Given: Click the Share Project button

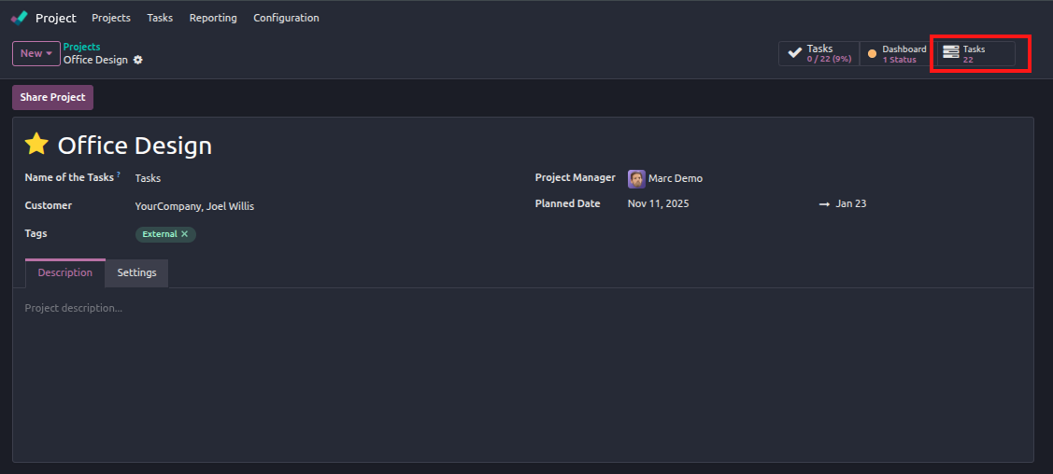Looking at the screenshot, I should pyautogui.click(x=52, y=97).
